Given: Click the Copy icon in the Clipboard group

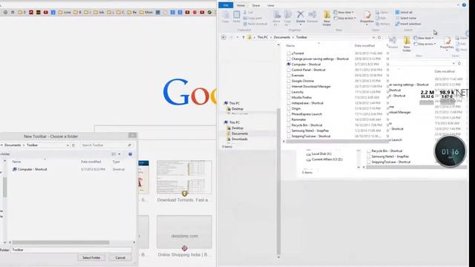Looking at the screenshot, I should pos(226,16).
